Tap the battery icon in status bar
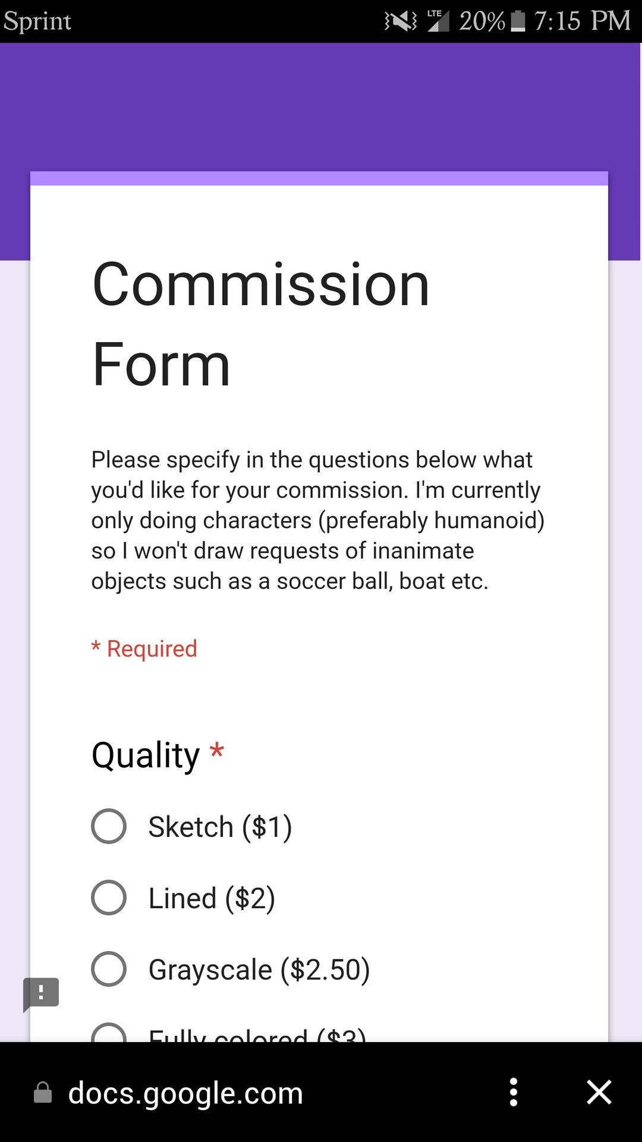 click(x=518, y=21)
